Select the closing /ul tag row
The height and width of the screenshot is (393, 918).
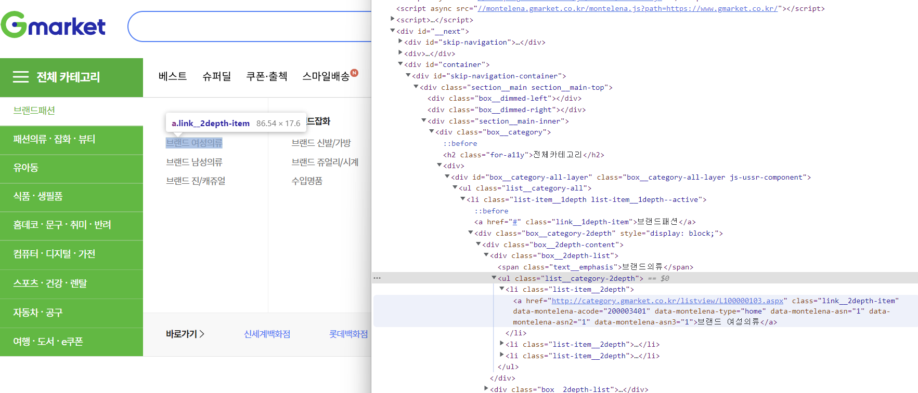(508, 367)
